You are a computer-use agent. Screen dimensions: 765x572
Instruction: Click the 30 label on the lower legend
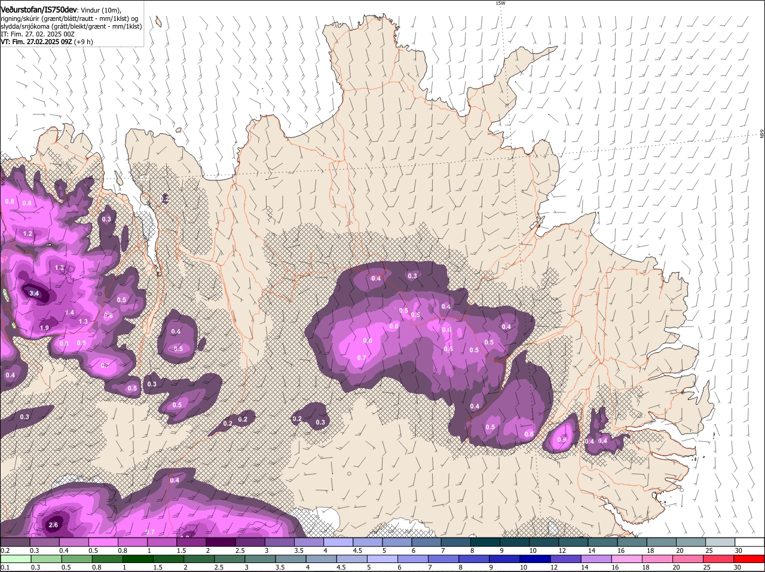tap(738, 567)
